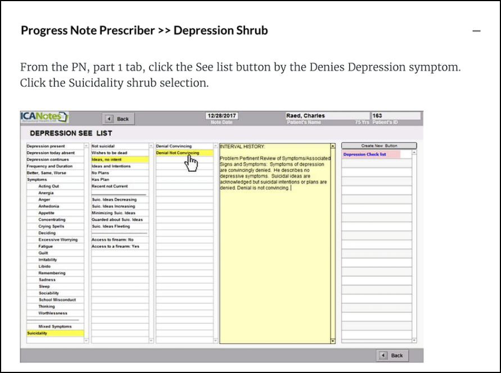Viewport: 501px width, 373px height.
Task: Select Depression present
Action: click(x=55, y=146)
